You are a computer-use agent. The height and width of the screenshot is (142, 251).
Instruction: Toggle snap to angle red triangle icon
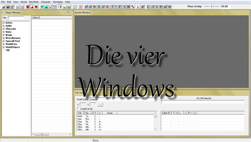pyautogui.click(x=32, y=7)
